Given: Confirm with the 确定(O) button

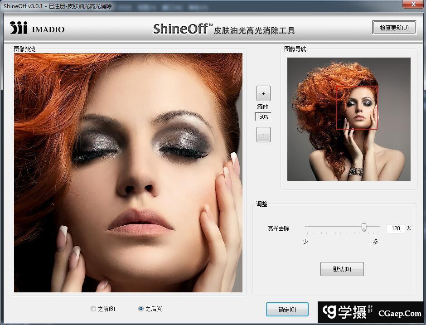Looking at the screenshot, I should [287, 310].
